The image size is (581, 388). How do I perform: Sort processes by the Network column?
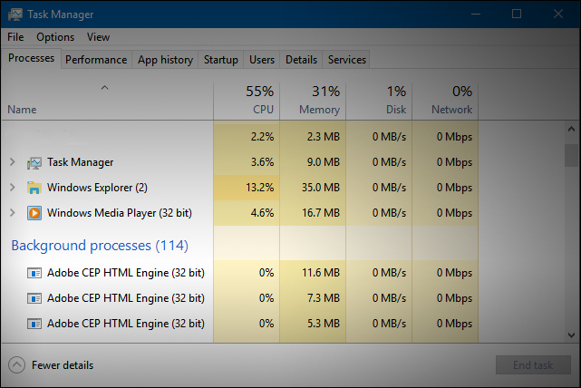tap(445, 101)
